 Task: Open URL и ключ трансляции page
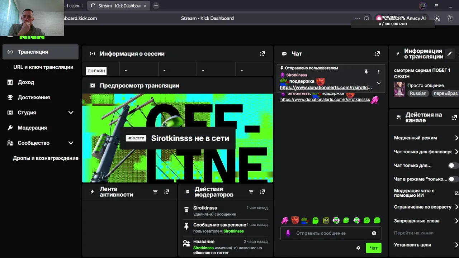tap(43, 67)
